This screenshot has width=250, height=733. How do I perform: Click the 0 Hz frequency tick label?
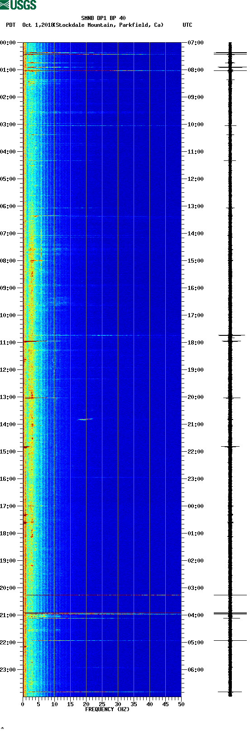click(23, 704)
